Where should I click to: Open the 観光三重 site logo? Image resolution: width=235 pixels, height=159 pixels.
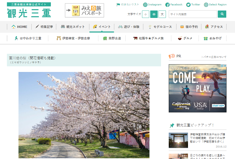(29, 10)
